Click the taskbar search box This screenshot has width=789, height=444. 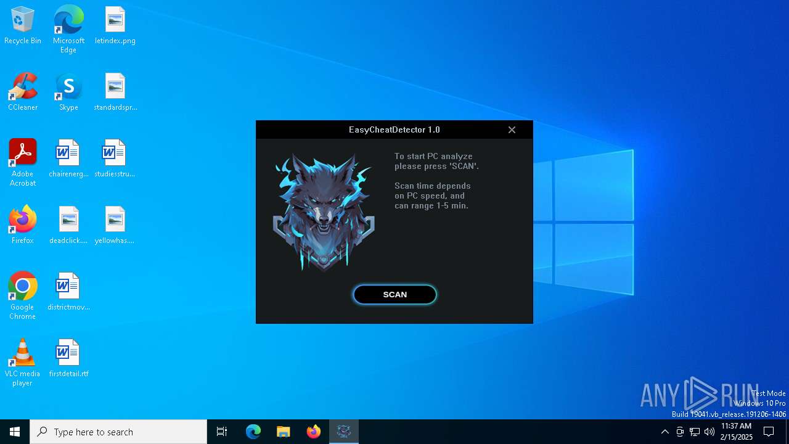pyautogui.click(x=118, y=432)
